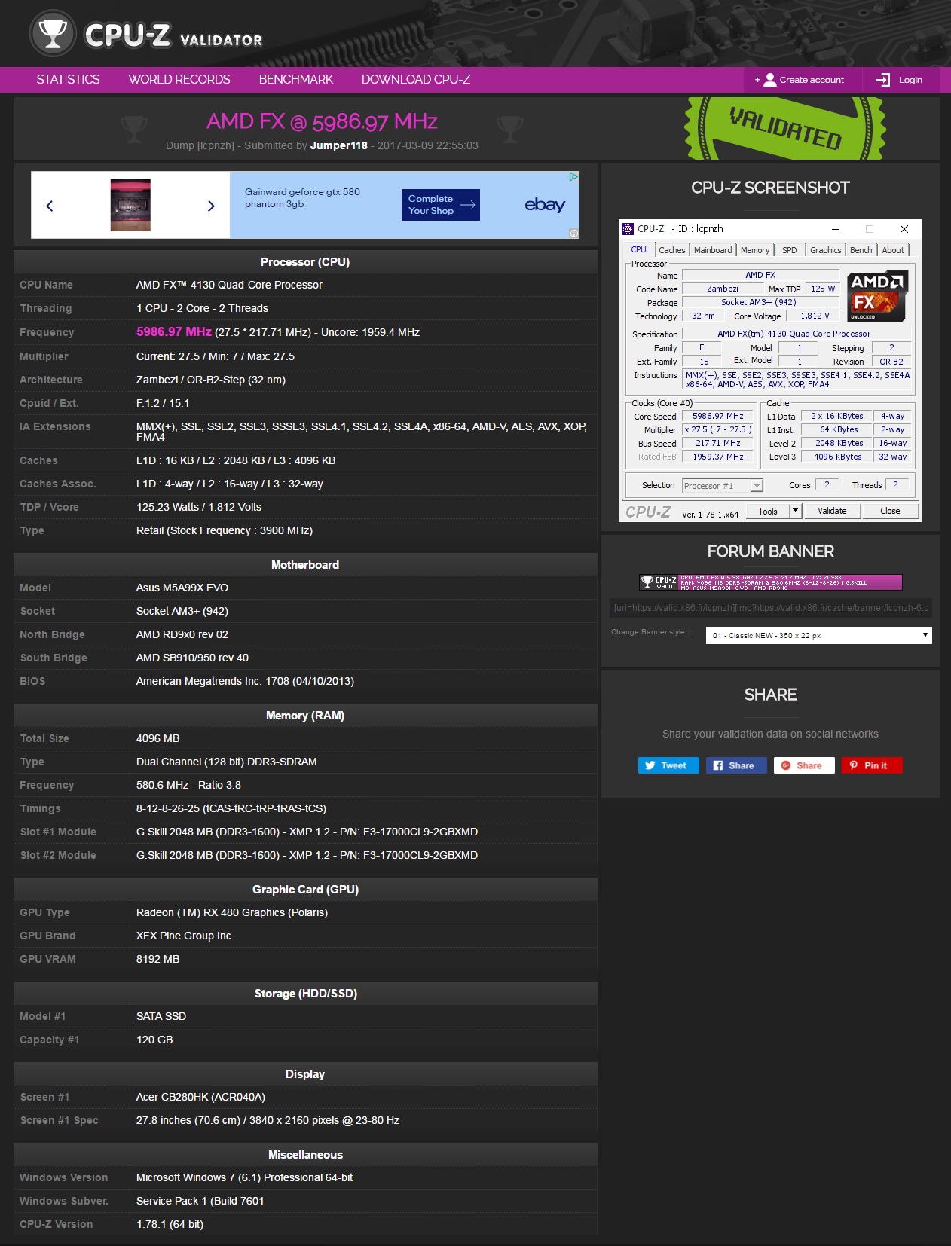Screen dimensions: 951x1246
Task: Click the AMD FX Unlocked logo
Action: pos(876,296)
